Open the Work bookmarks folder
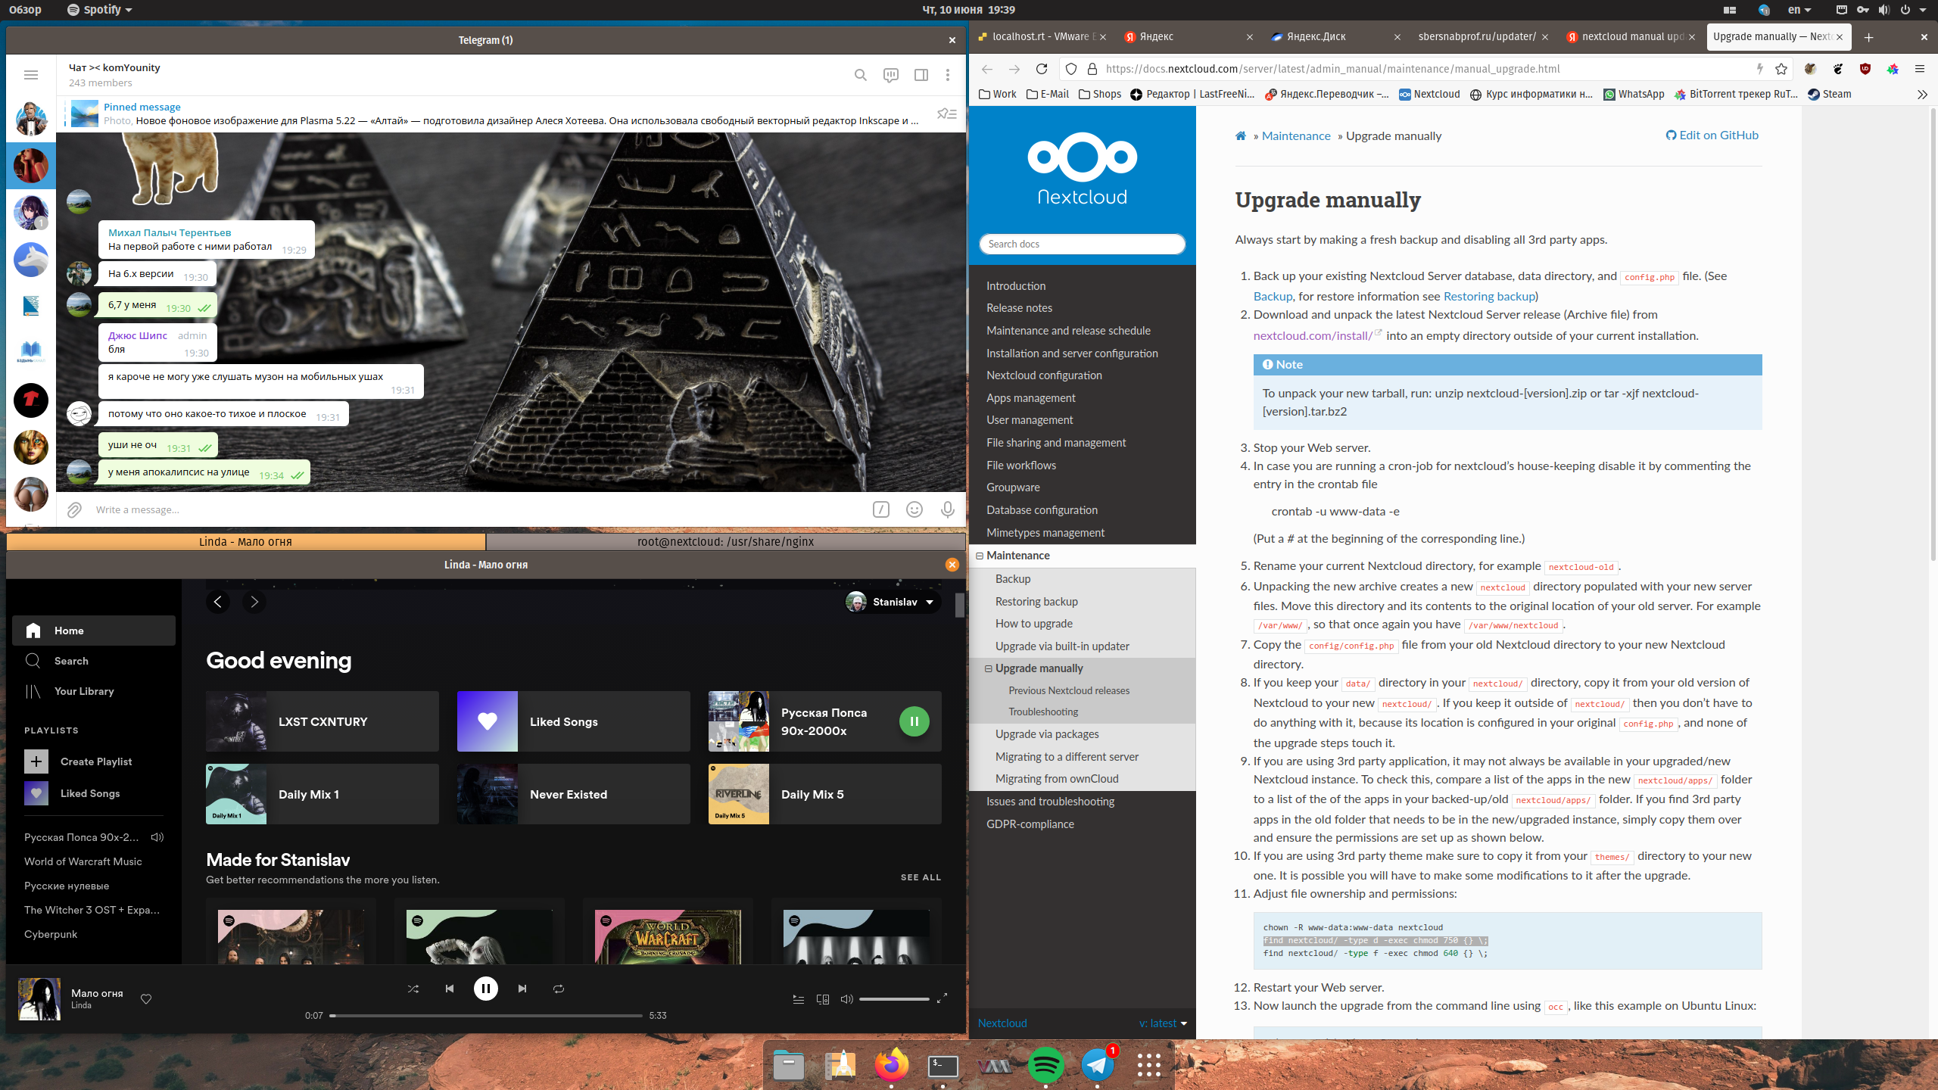 [x=998, y=95]
